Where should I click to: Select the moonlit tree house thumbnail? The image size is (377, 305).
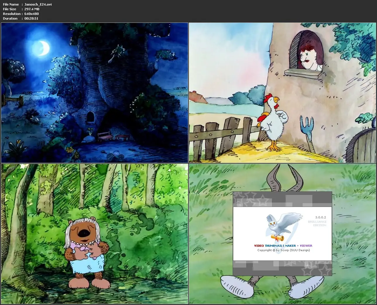pos(95,93)
